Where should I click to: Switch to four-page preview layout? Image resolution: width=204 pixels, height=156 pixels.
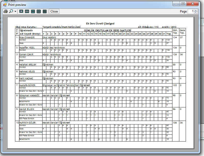[x=39, y=11]
